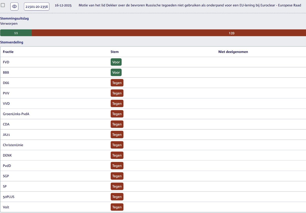Image resolution: width=306 pixels, height=213 pixels.
Task: Select the CDA party row name
Action: pos(6,124)
